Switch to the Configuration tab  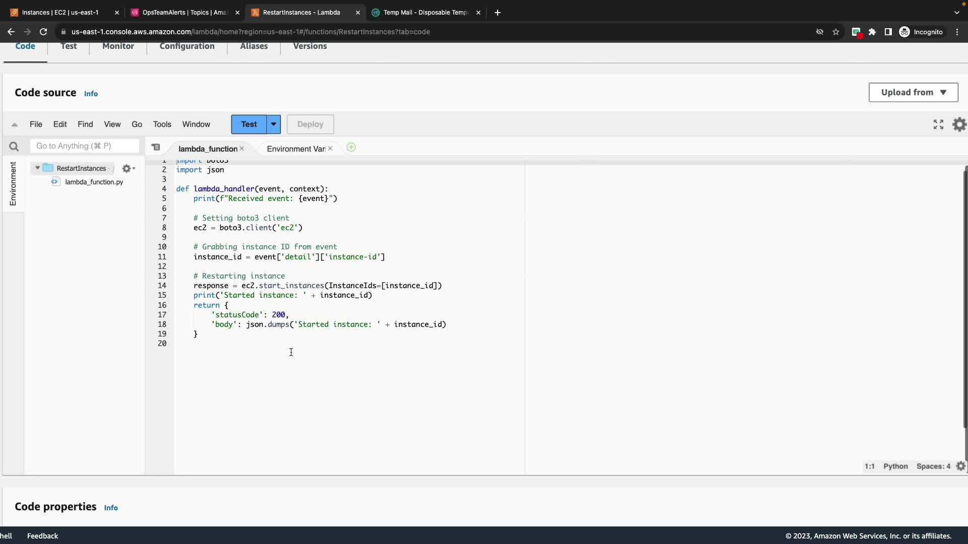[x=187, y=46]
